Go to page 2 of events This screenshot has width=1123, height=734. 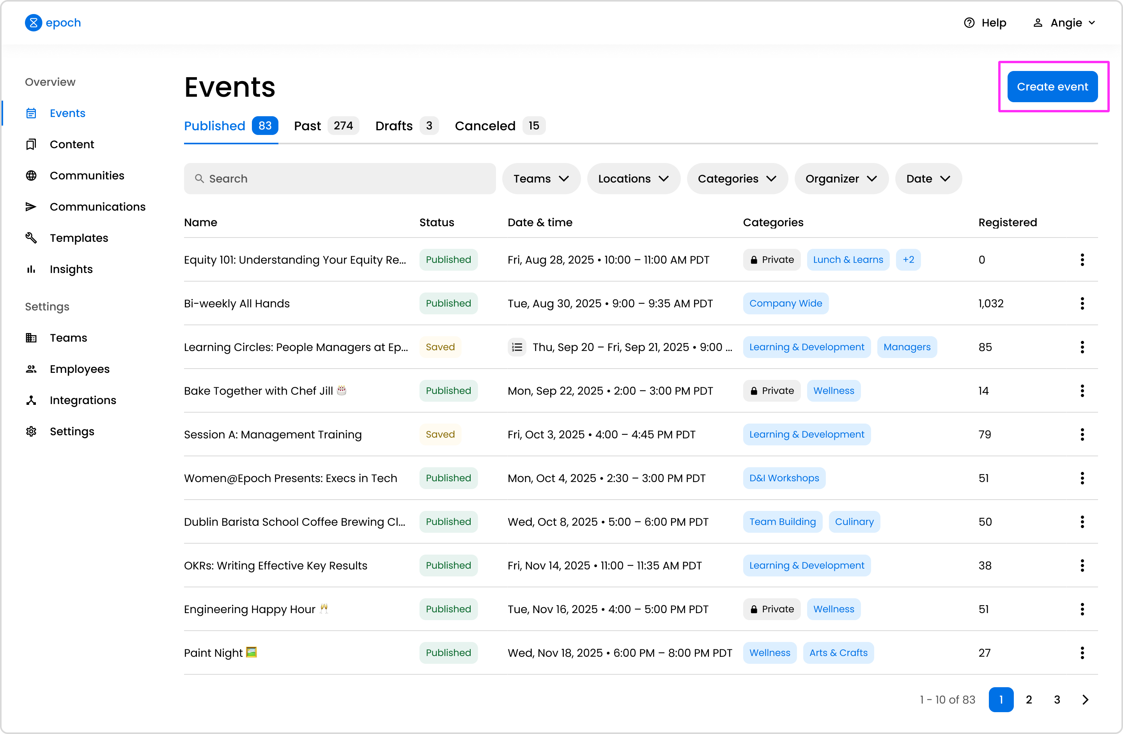(x=1029, y=700)
